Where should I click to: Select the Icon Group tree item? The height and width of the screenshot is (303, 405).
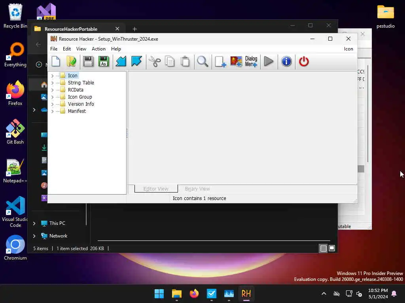point(80,97)
